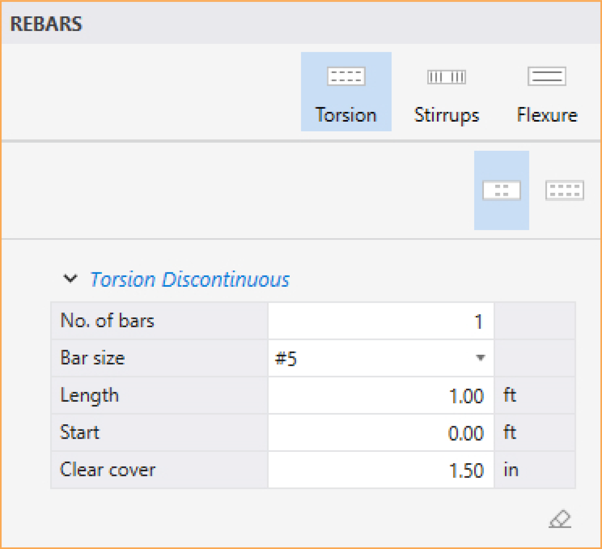Switch to the Stirrups rebar icon

click(446, 77)
